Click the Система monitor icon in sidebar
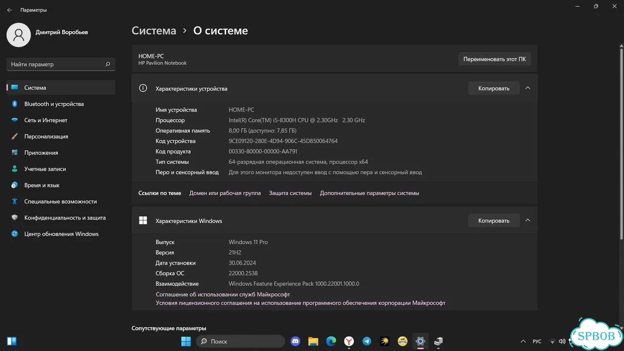 (15, 88)
